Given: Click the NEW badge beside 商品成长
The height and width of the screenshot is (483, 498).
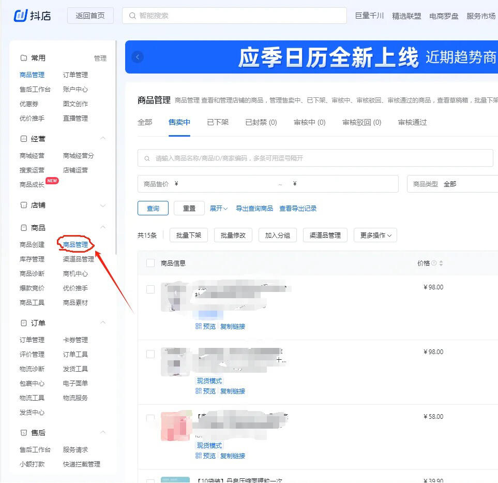Looking at the screenshot, I should click(52, 181).
